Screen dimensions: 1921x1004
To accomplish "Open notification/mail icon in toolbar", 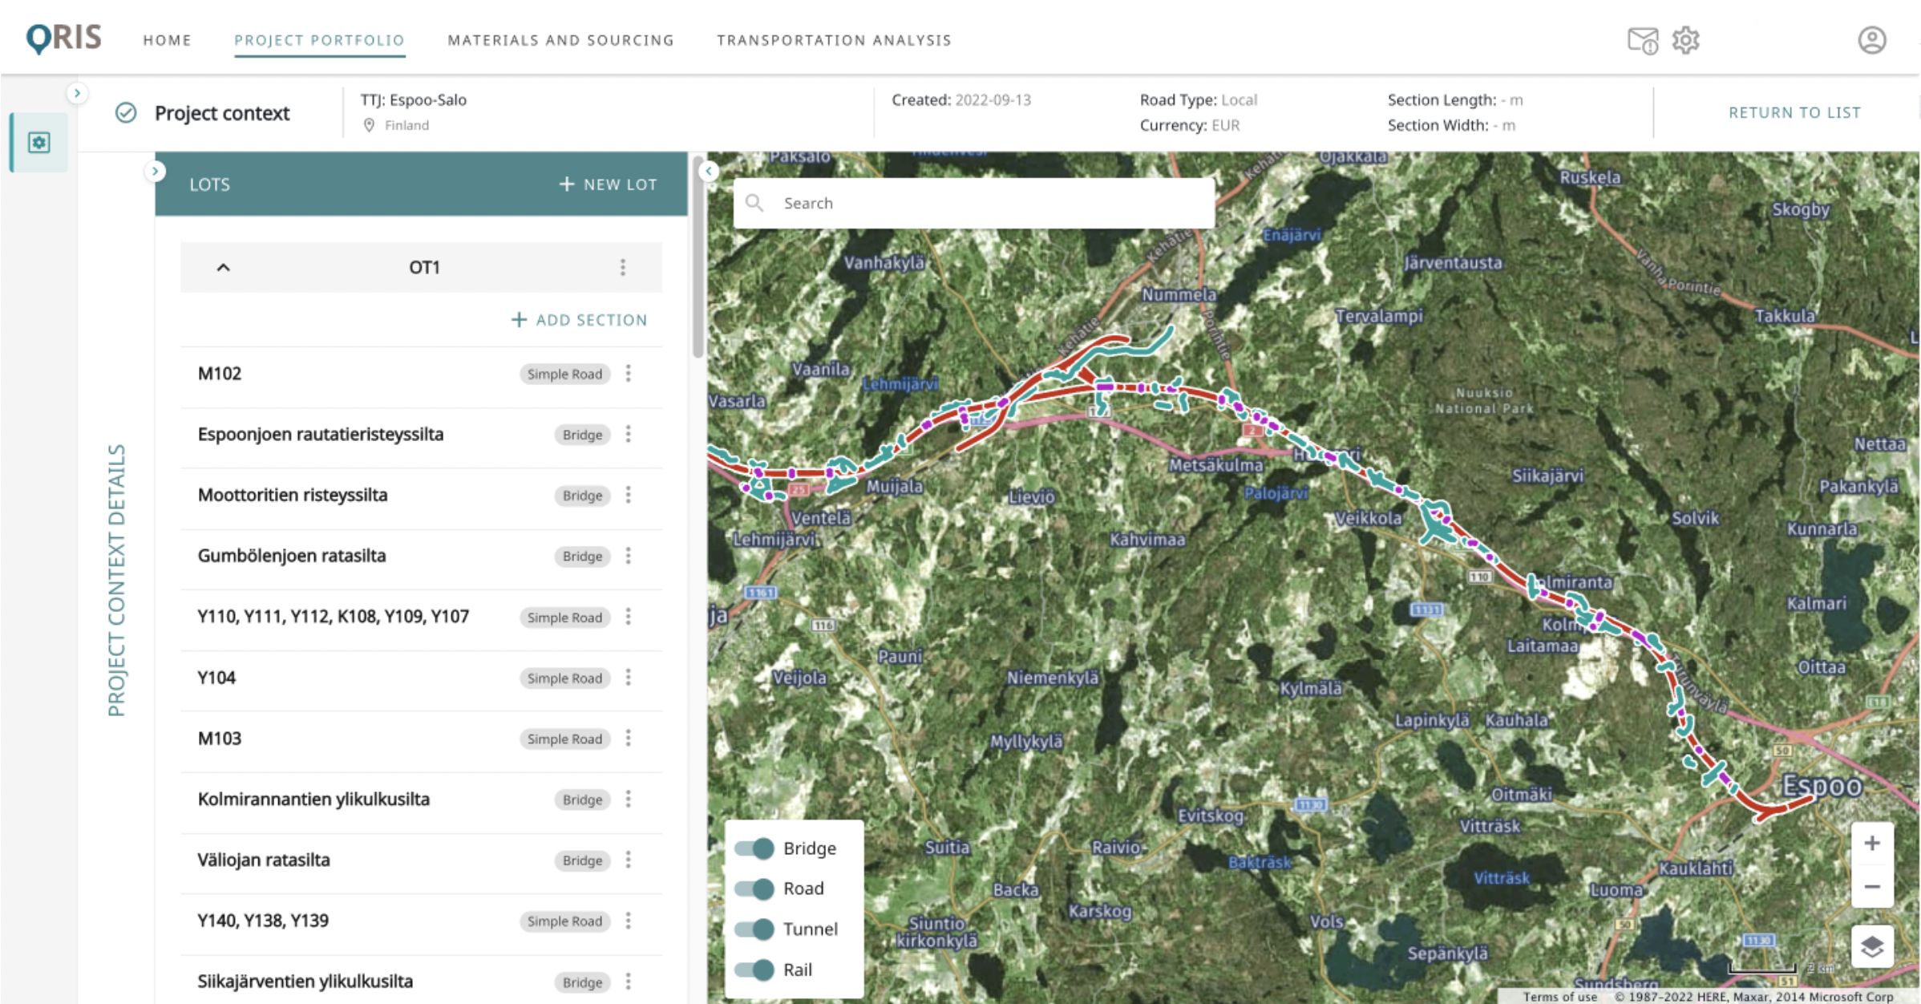I will tap(1643, 39).
